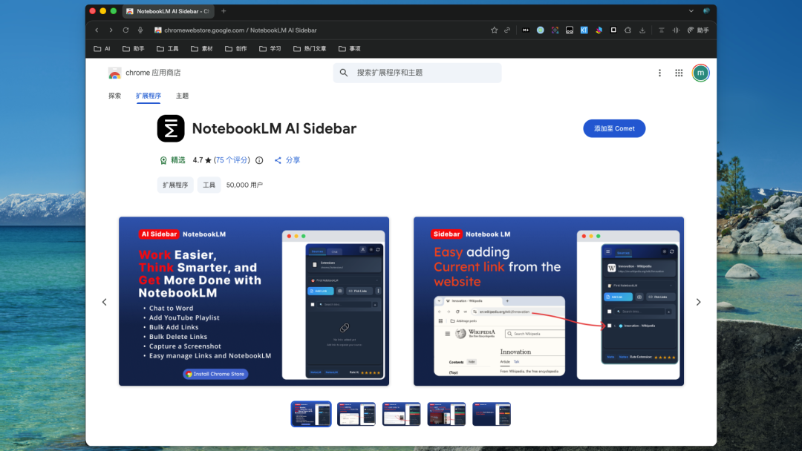802x451 pixels.
Task: Switch to the 主题 tab
Action: pyautogui.click(x=182, y=96)
